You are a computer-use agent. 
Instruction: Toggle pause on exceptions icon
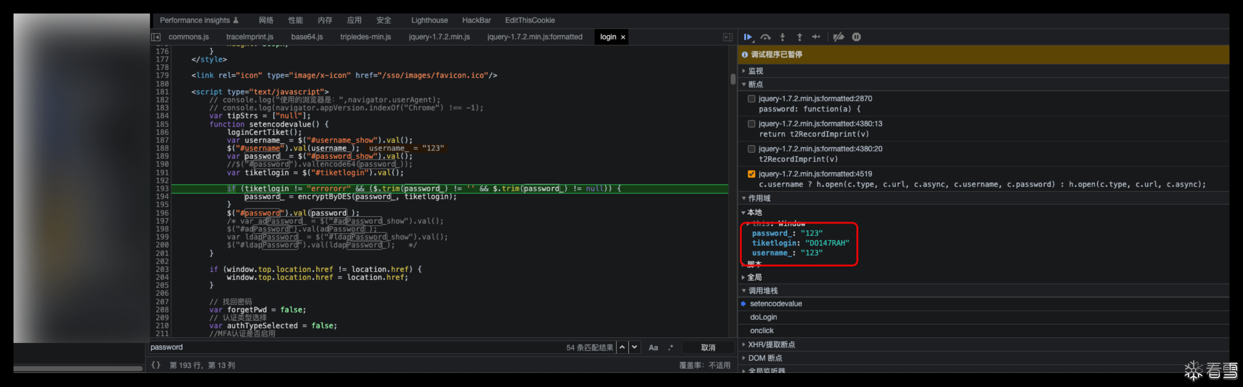tap(857, 37)
